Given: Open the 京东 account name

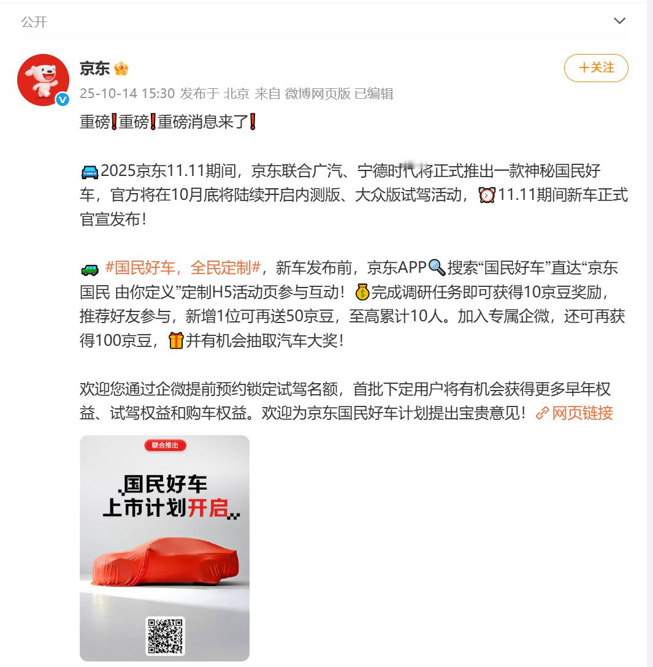Looking at the screenshot, I should click(x=94, y=69).
